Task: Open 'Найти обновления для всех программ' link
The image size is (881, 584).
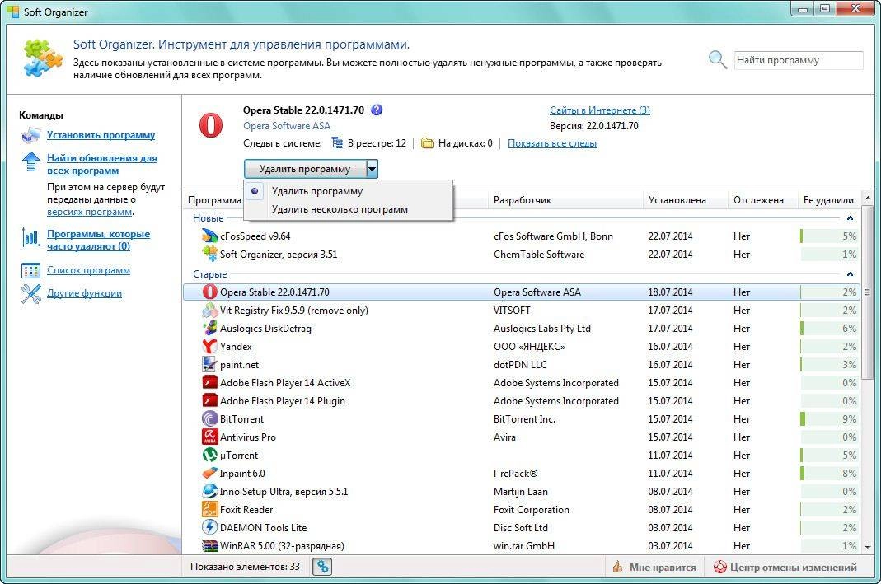Action: (x=102, y=164)
